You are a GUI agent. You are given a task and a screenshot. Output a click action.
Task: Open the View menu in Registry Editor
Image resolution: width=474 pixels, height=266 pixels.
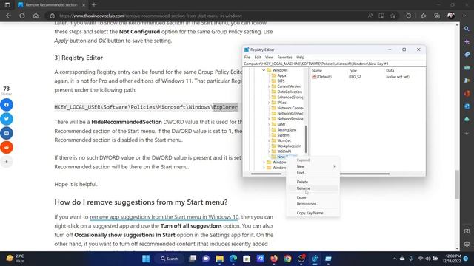pos(269,58)
